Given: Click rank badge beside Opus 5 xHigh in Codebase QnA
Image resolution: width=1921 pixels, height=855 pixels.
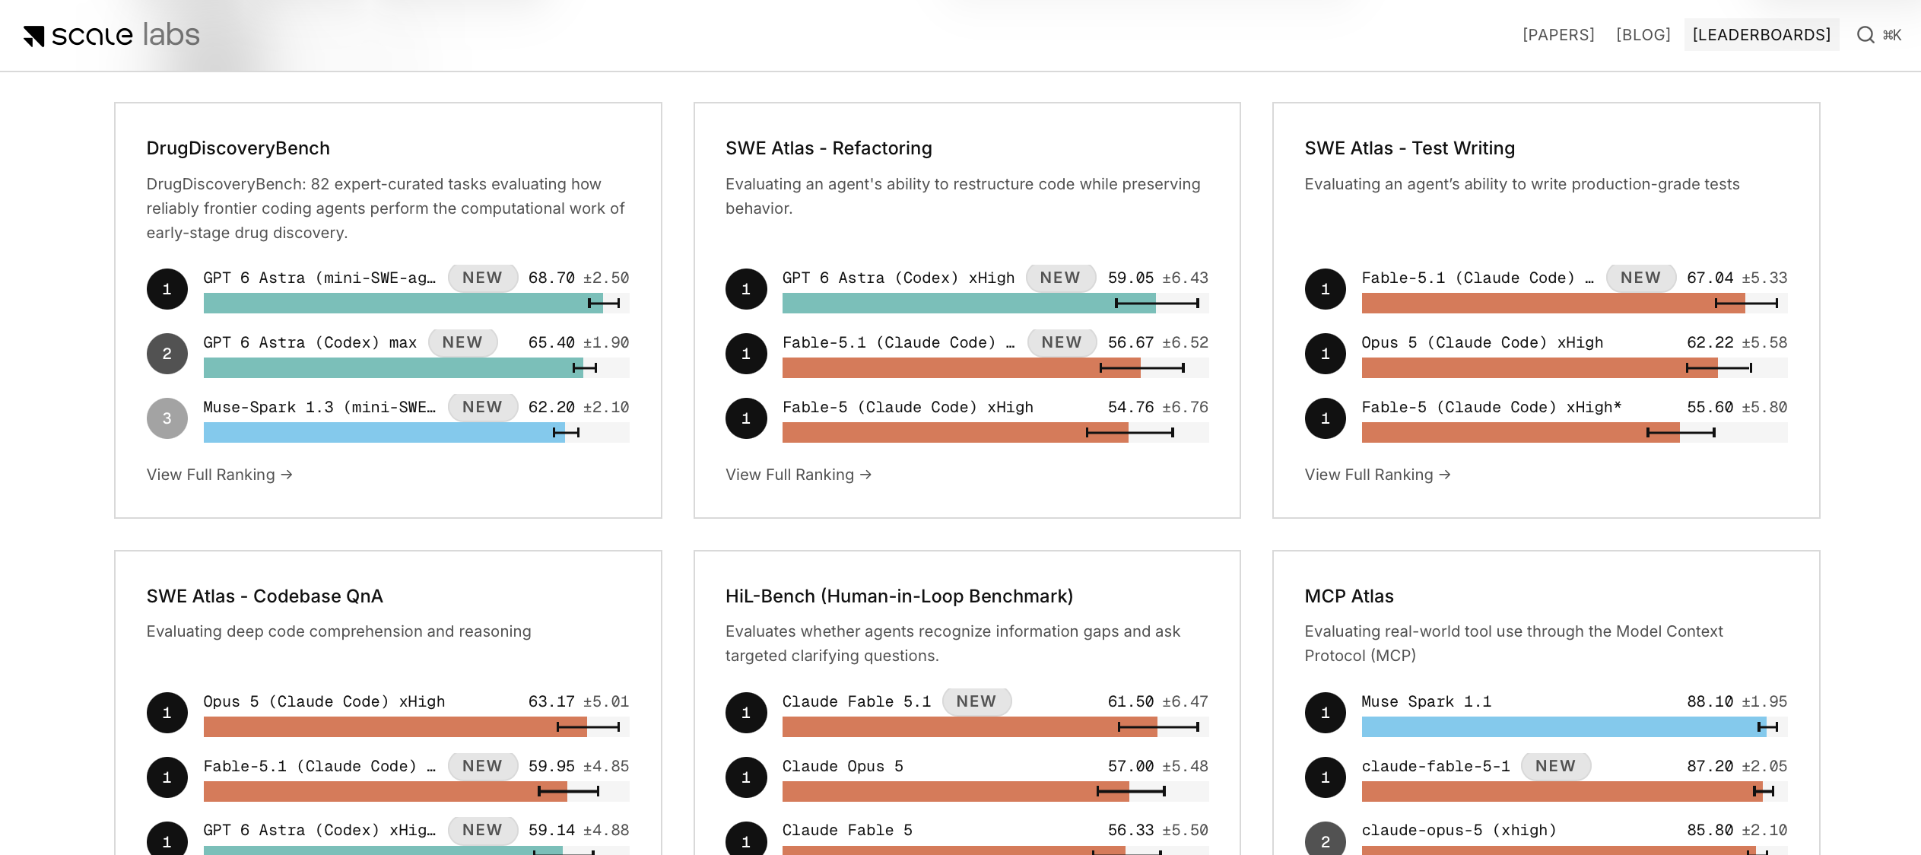Looking at the screenshot, I should [x=167, y=713].
